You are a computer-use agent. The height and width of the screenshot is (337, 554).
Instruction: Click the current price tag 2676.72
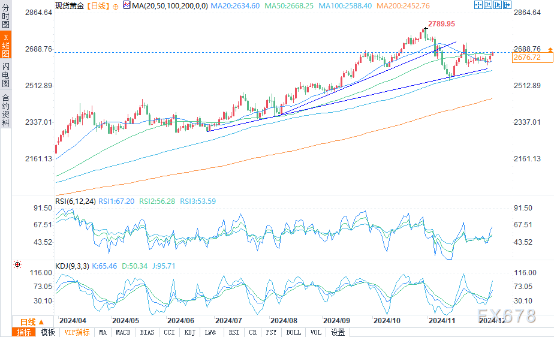pyautogui.click(x=532, y=58)
